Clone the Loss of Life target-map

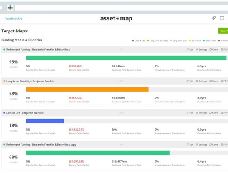pyautogui.click(x=214, y=113)
